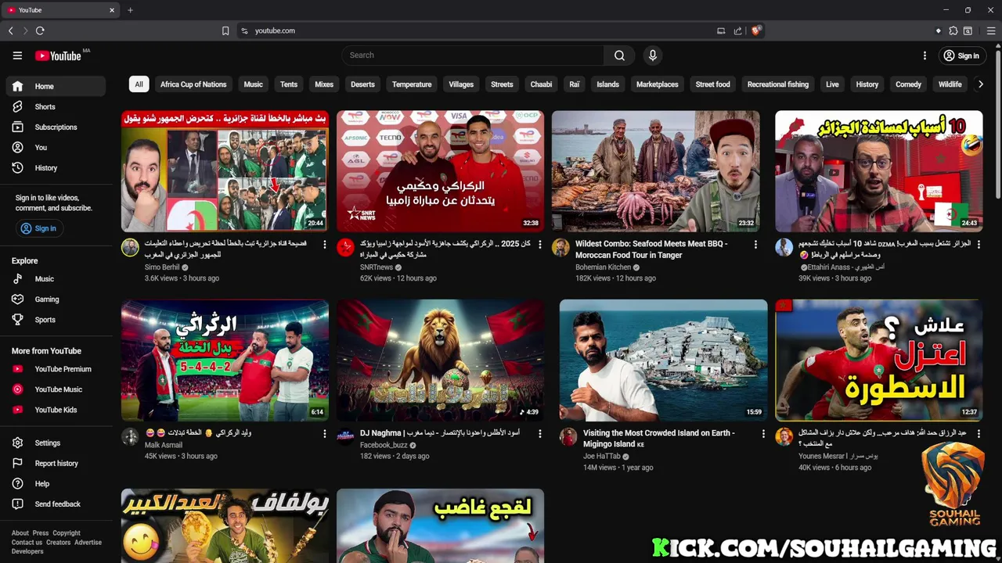The image size is (1002, 563).
Task: Click the YouTube logo
Action: (x=59, y=56)
